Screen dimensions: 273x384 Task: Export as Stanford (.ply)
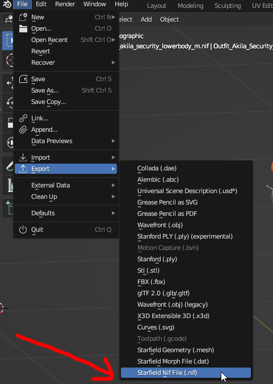click(x=186, y=259)
